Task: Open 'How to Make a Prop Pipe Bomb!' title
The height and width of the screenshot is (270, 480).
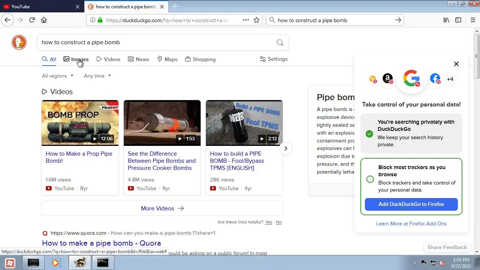Action: 79,157
